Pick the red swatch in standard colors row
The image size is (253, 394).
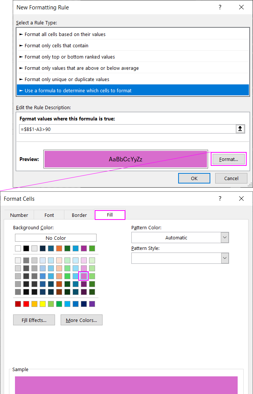pyautogui.click(x=26, y=304)
